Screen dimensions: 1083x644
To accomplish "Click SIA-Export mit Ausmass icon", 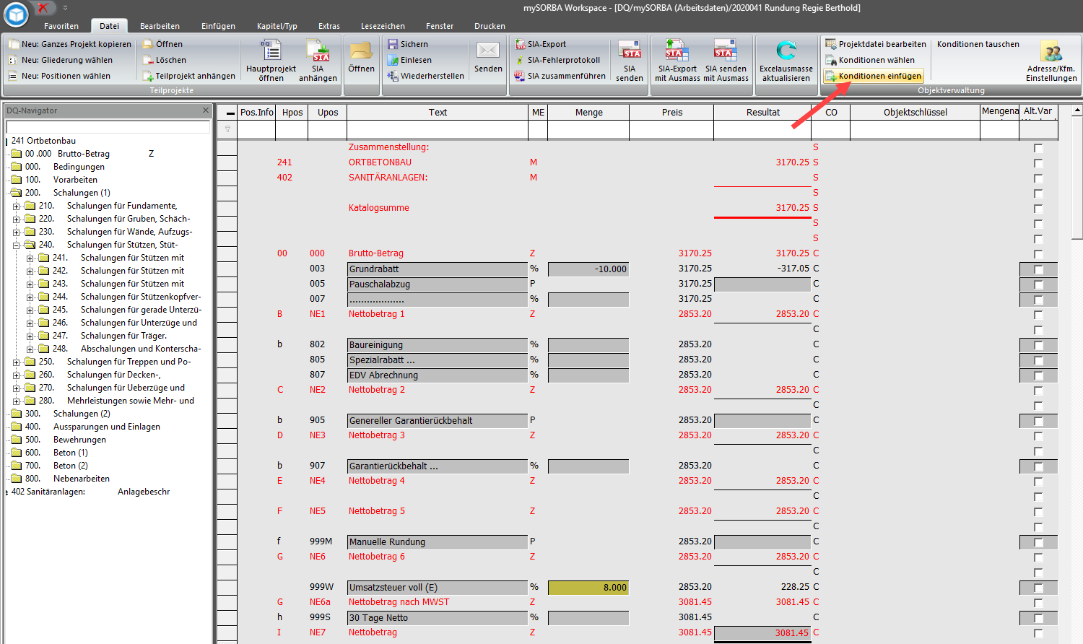I will coord(677,51).
